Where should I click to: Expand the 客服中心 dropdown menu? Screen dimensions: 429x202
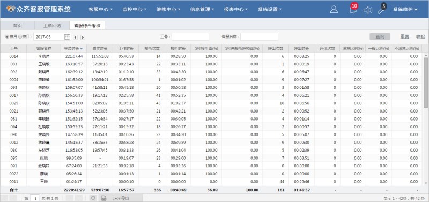point(100,9)
